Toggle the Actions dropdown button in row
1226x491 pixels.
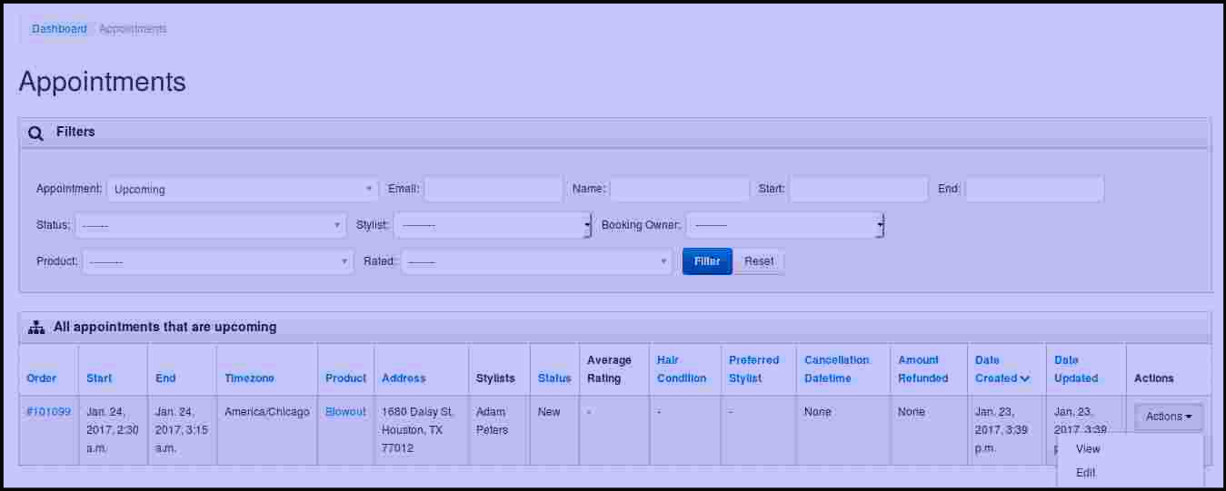(x=1169, y=417)
